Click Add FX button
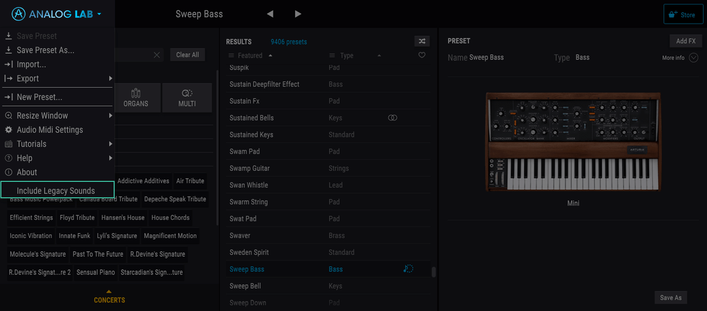This screenshot has width=707, height=311. [686, 41]
